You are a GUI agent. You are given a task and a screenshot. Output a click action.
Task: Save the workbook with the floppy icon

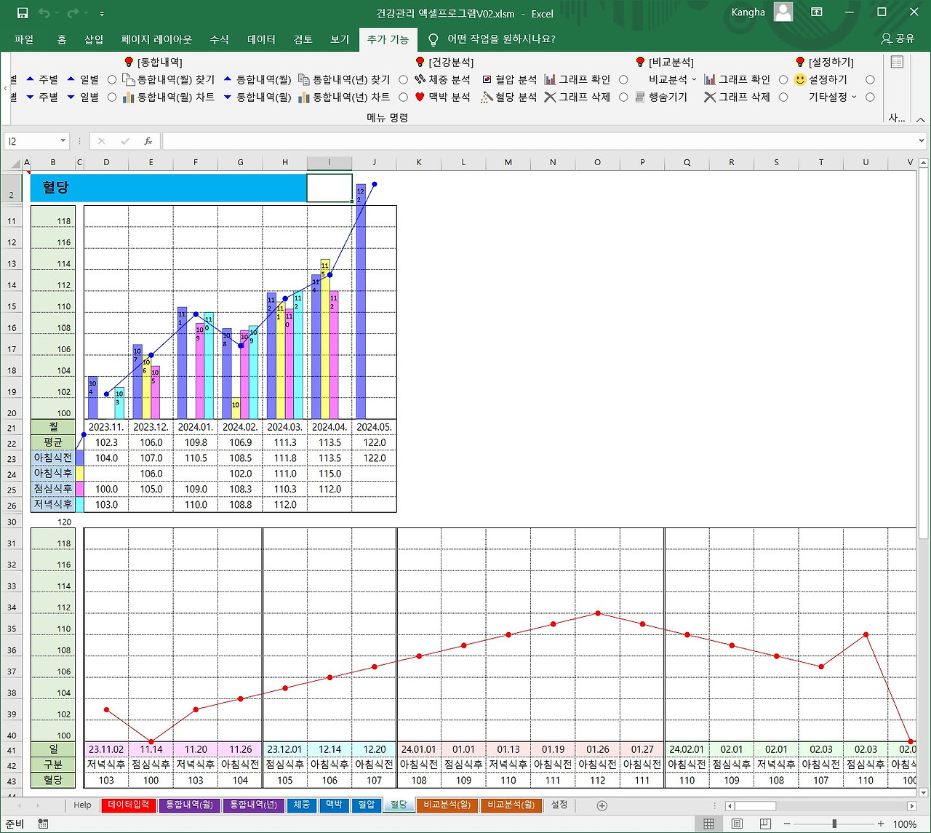(x=23, y=13)
